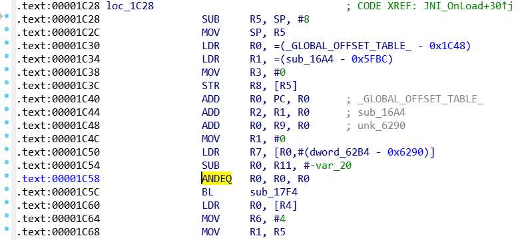Click operands SP, R5
This screenshot has width=528, height=240.
[268, 33]
